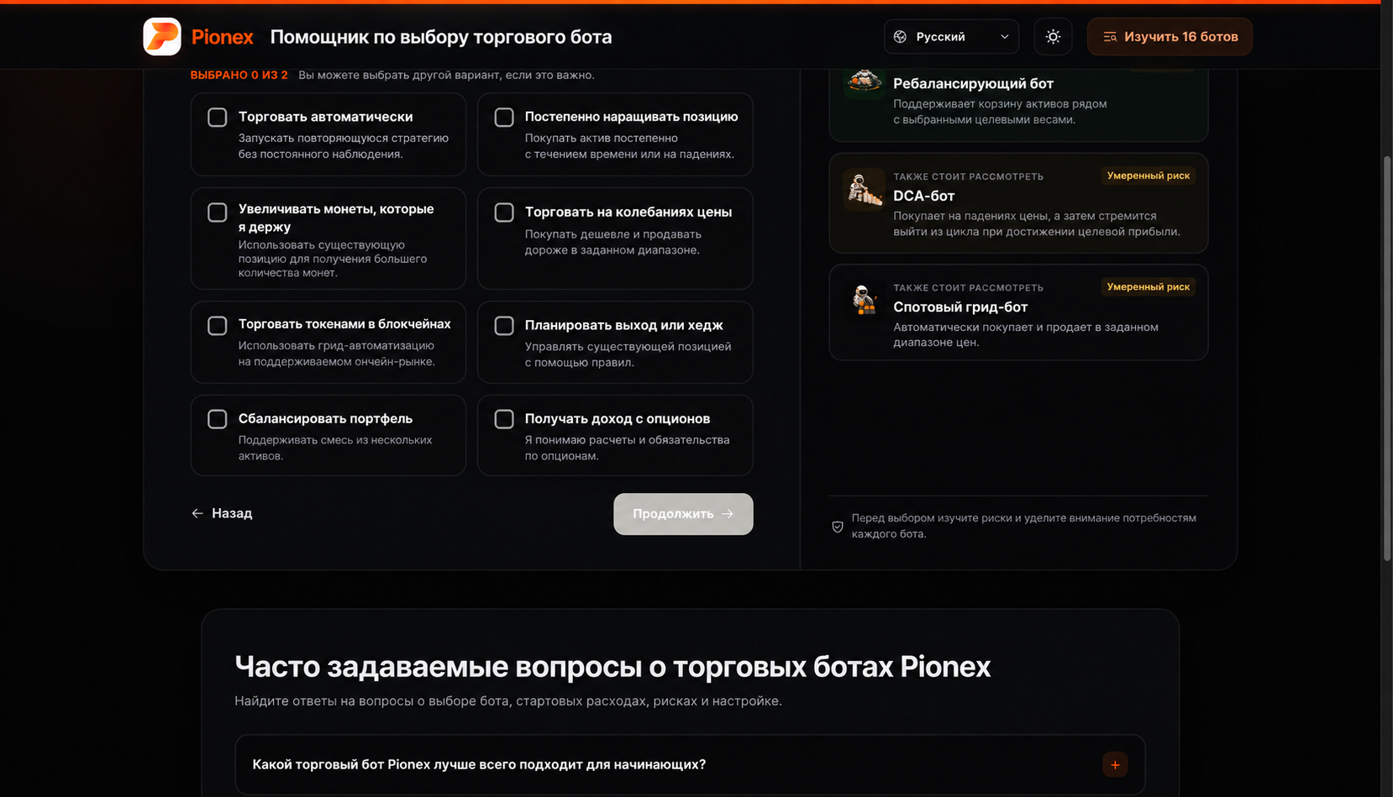Viewport: 1393px width, 797px height.
Task: Click the shield icon beside risk notice
Action: (x=837, y=527)
